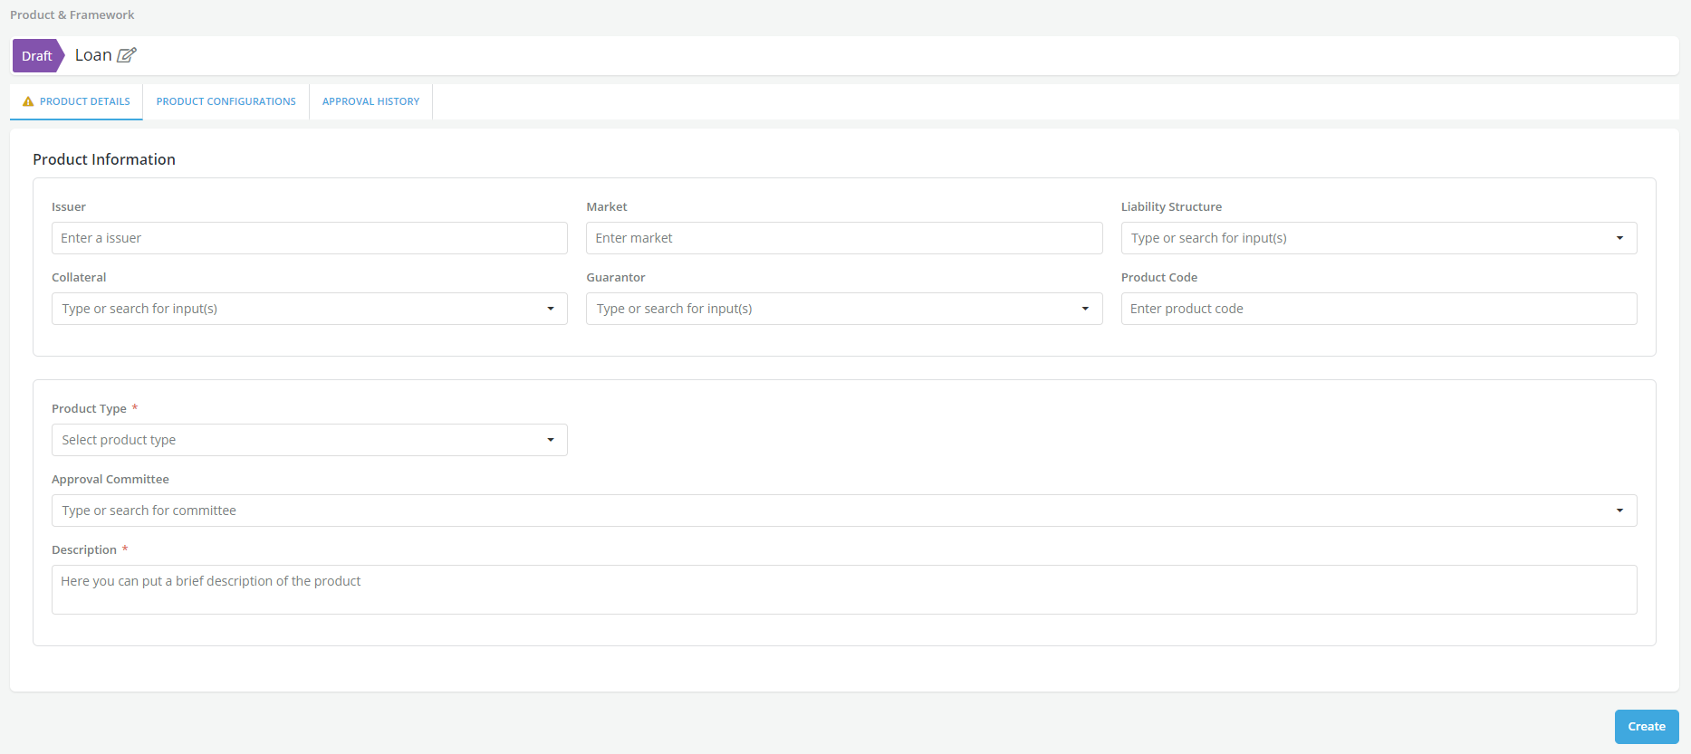Image resolution: width=1691 pixels, height=754 pixels.
Task: Focus the Market text field
Action: 843,238
